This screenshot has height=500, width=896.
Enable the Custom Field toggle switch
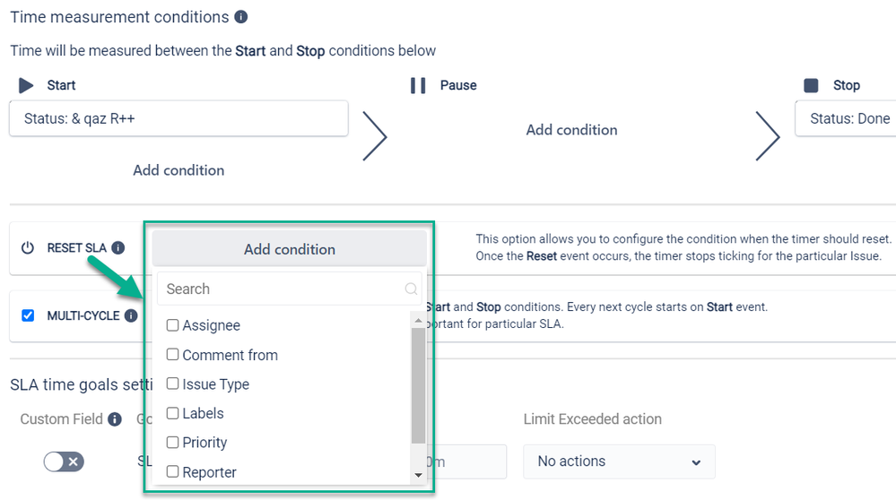click(64, 461)
